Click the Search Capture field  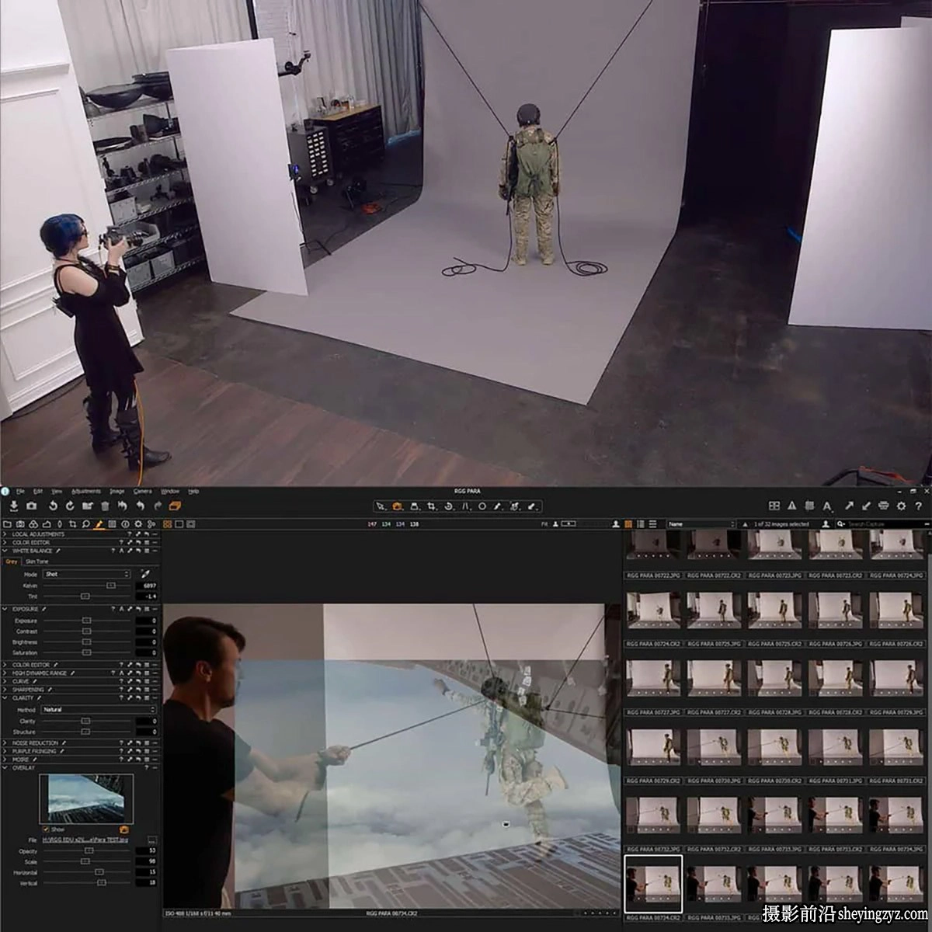coord(880,524)
